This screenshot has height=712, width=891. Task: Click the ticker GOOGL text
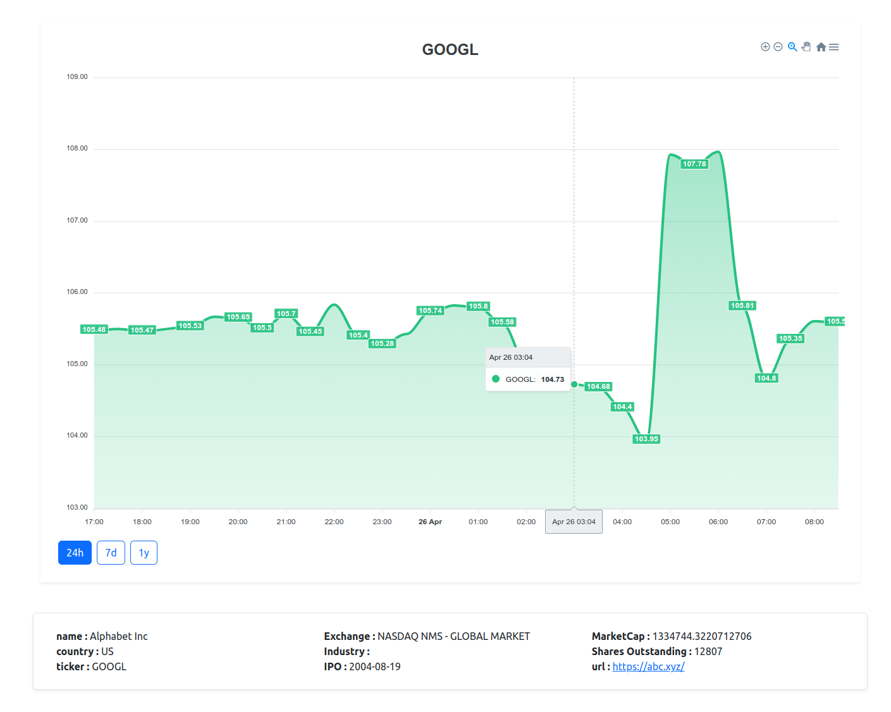(109, 666)
